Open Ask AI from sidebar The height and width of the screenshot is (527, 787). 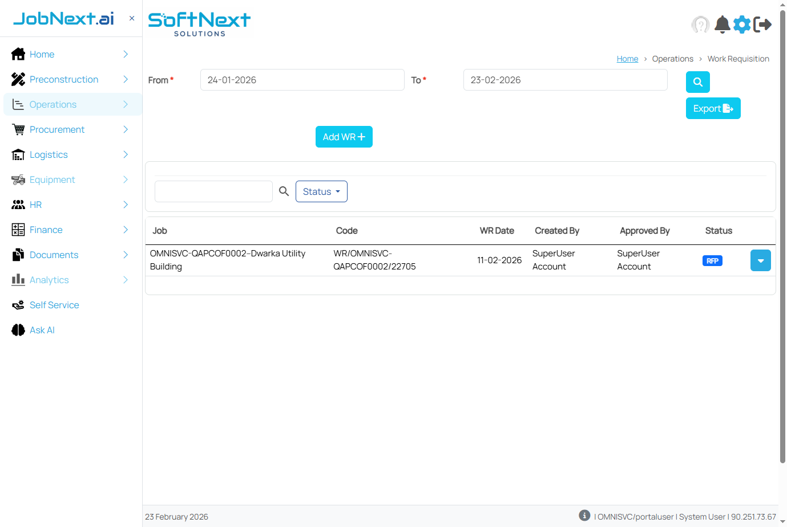pos(42,330)
